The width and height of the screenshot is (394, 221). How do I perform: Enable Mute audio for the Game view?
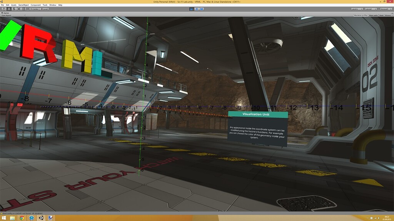coord(374,15)
